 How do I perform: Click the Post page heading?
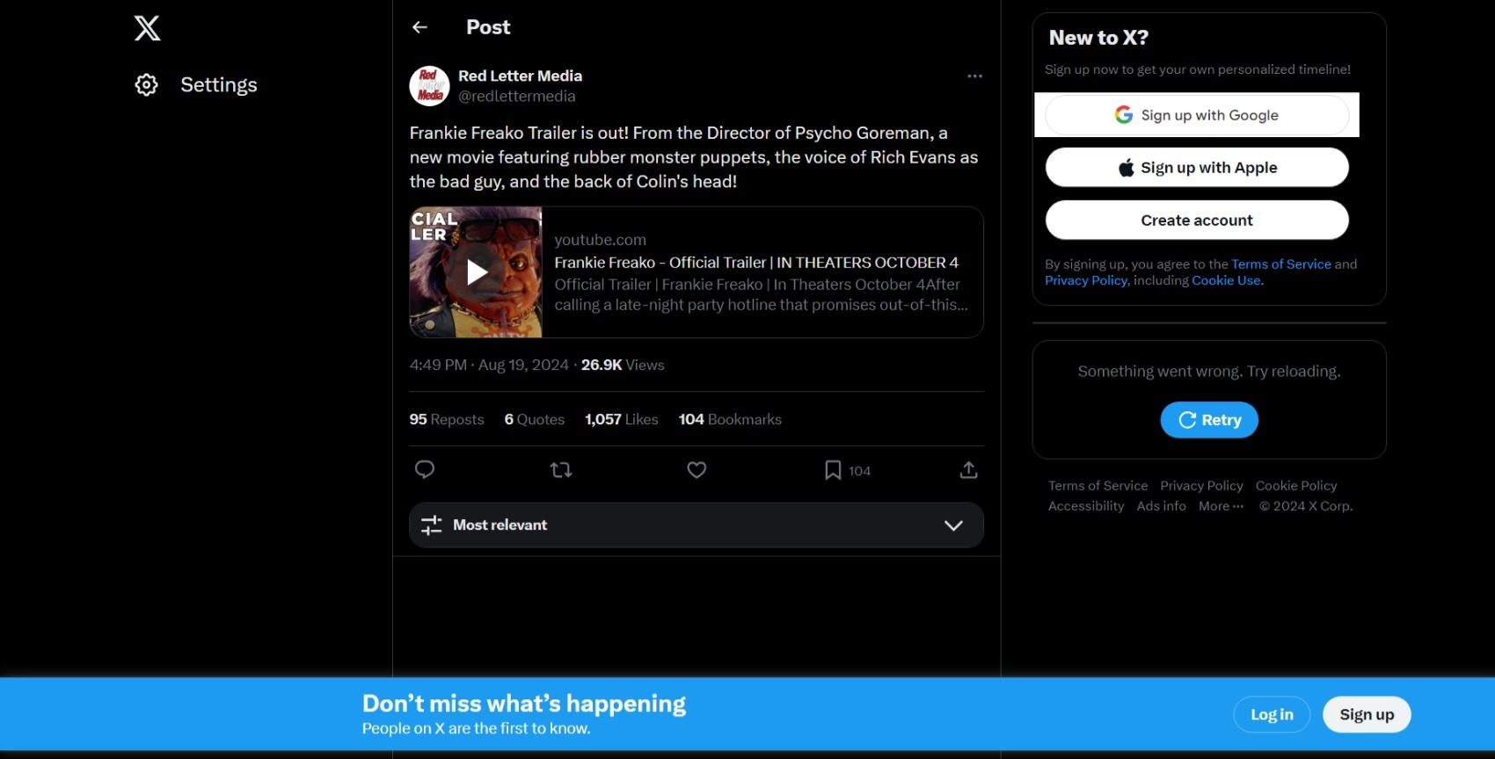[x=488, y=27]
